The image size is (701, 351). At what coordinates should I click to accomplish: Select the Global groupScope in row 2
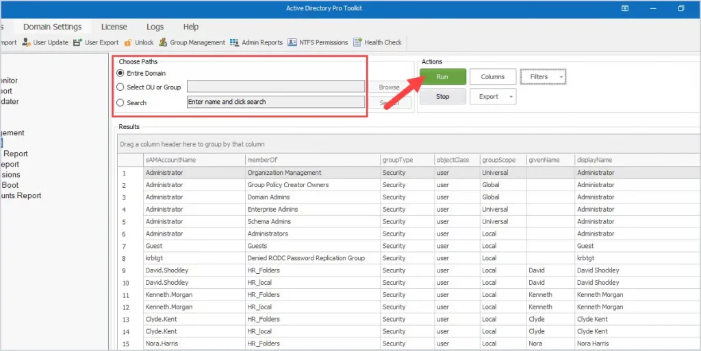pos(503,184)
